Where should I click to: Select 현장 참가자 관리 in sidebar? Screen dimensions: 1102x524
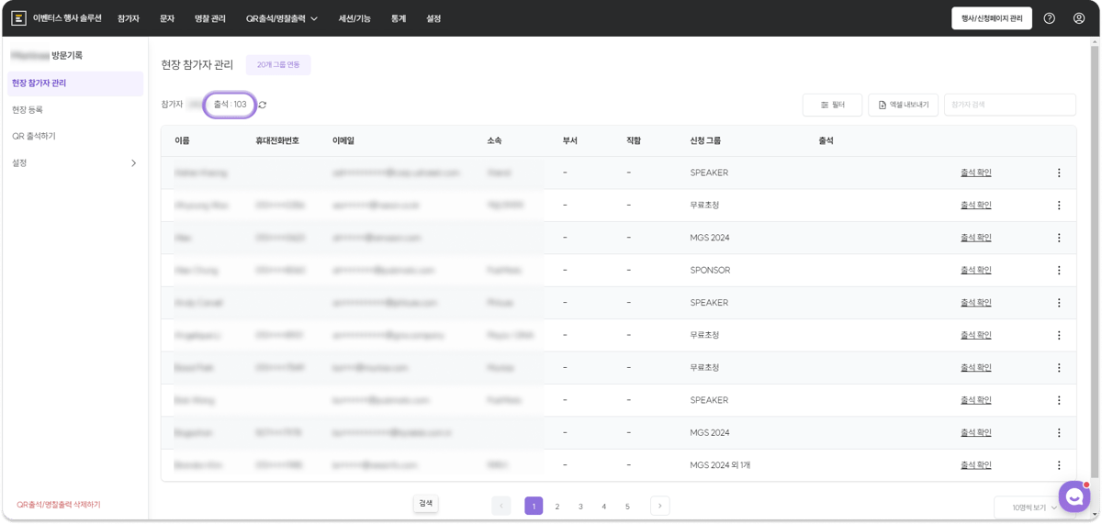click(x=75, y=84)
